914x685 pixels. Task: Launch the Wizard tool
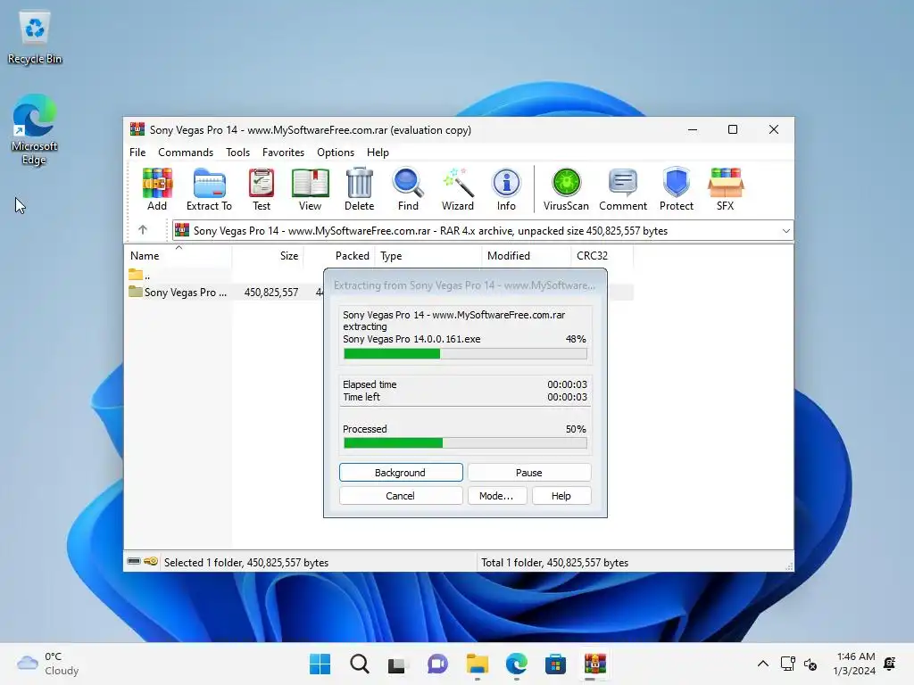(x=458, y=189)
